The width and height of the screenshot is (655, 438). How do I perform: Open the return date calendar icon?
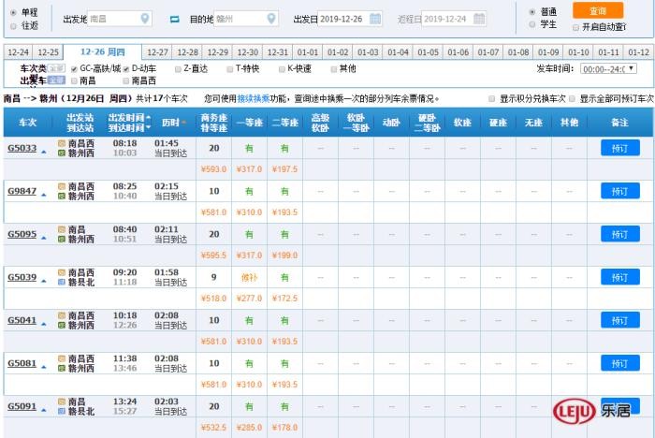tap(478, 19)
